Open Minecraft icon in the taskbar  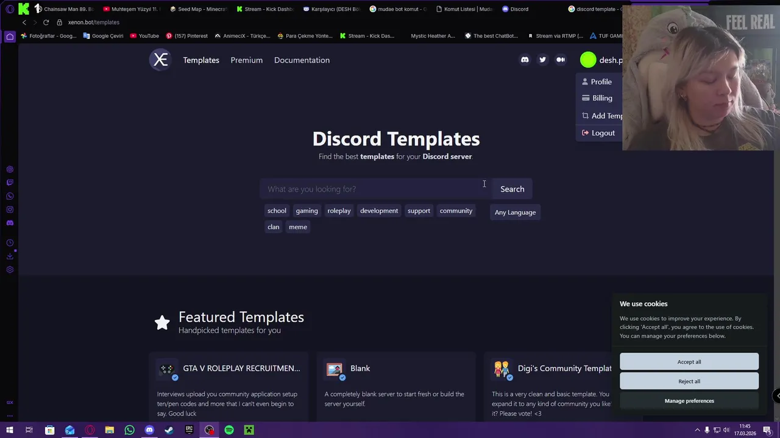(249, 430)
